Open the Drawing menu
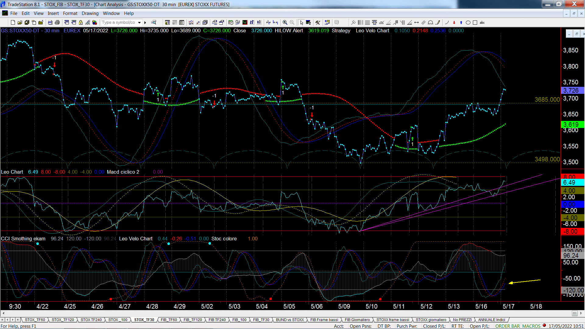 [90, 13]
